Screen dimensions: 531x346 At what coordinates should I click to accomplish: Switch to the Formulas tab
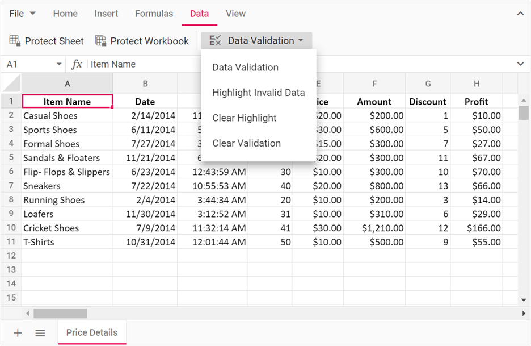point(154,14)
